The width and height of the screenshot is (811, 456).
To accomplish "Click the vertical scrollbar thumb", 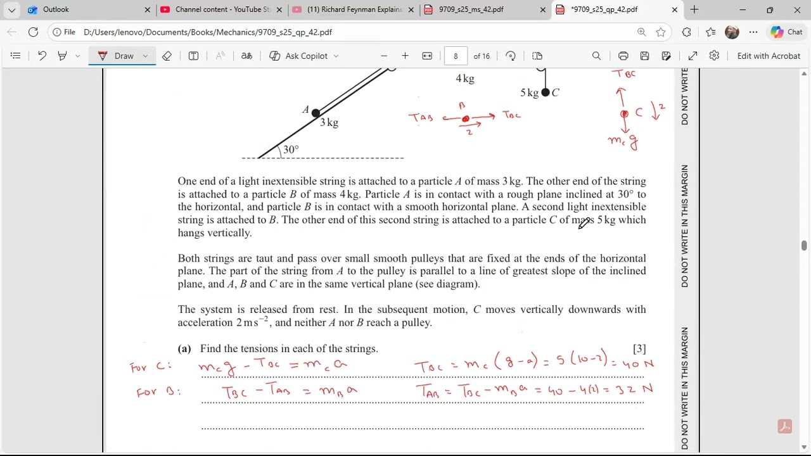I will pyautogui.click(x=804, y=245).
